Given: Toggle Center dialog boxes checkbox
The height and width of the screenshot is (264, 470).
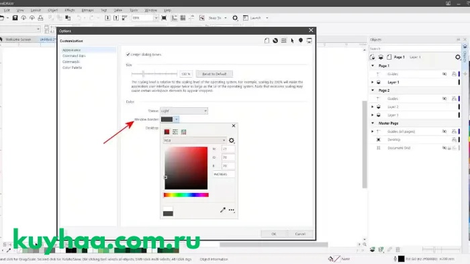Looking at the screenshot, I should (128, 54).
